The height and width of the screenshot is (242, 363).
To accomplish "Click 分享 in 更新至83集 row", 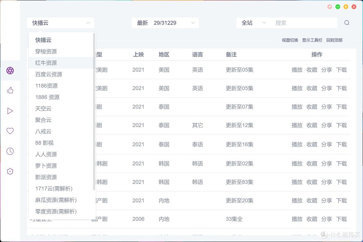I will [327, 182].
